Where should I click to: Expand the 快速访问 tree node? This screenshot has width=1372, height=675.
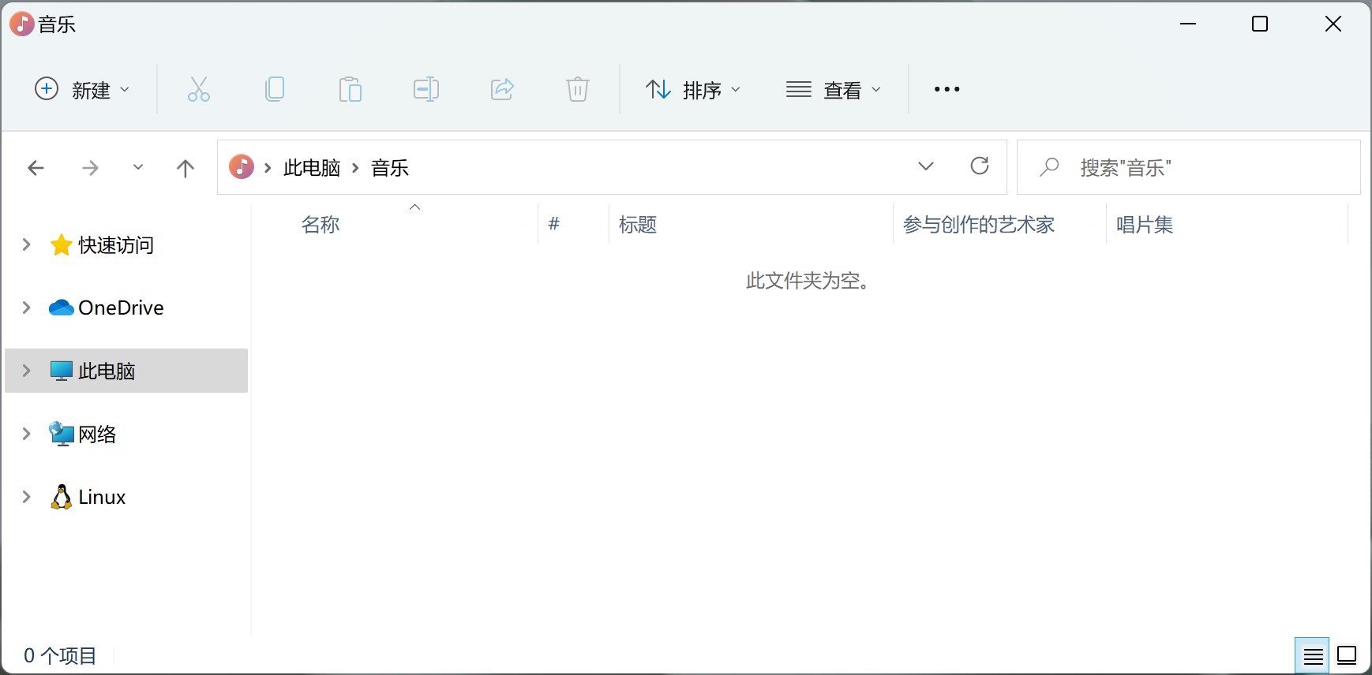pos(26,245)
